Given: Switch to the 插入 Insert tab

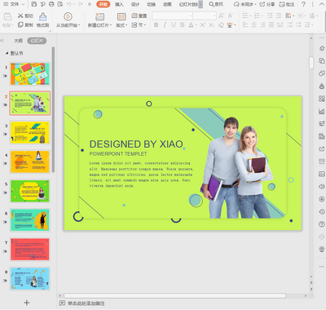Looking at the screenshot, I should pos(119,4).
